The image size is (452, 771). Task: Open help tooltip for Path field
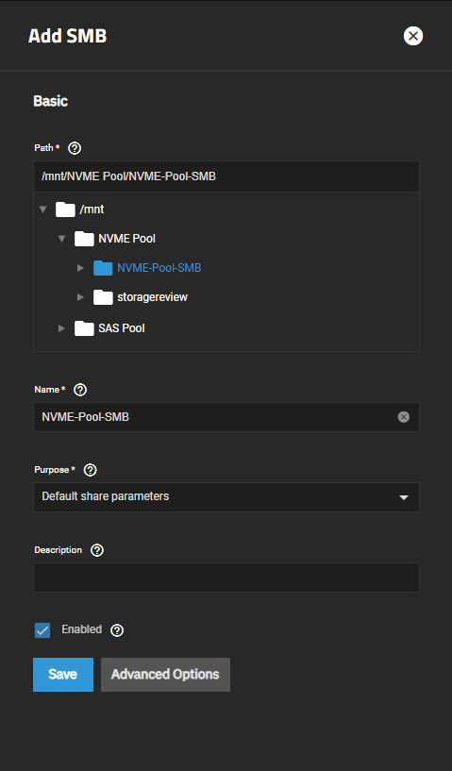75,148
